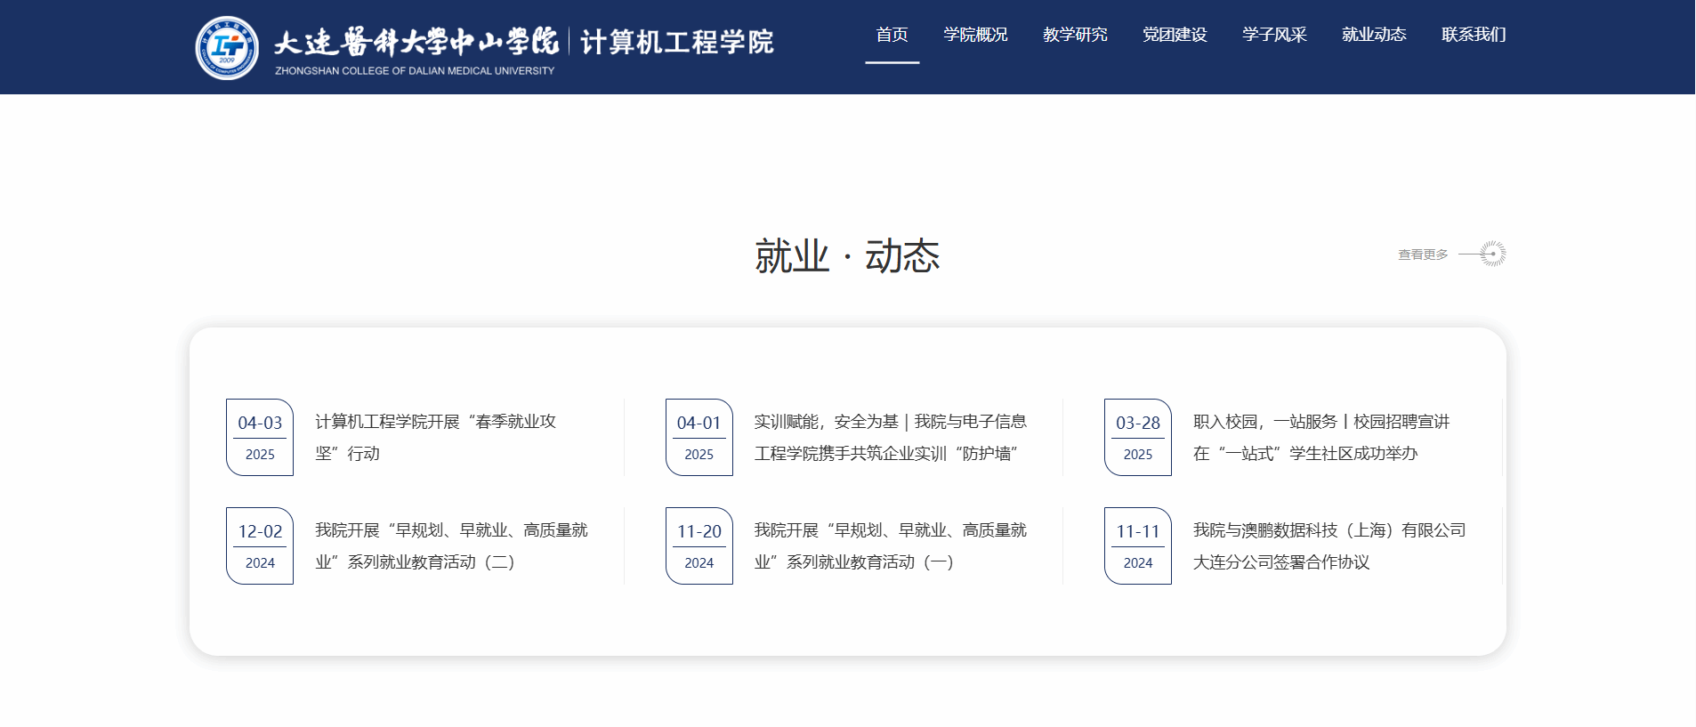This screenshot has width=1696, height=727.
Task: Open the 实训赋能，安全为基 article
Action: click(890, 437)
